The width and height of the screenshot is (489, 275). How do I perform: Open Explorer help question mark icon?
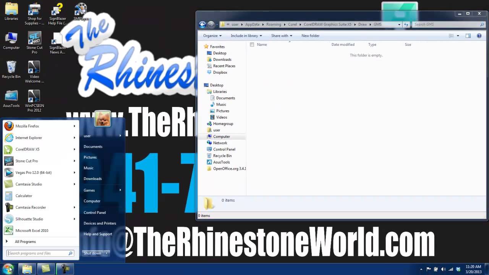[479, 36]
